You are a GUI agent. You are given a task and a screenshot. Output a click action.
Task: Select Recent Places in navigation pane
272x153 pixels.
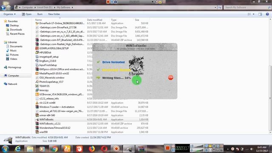coord(17,34)
